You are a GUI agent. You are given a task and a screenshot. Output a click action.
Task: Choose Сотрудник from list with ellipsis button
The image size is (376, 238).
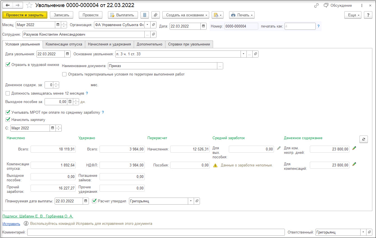click(x=148, y=34)
